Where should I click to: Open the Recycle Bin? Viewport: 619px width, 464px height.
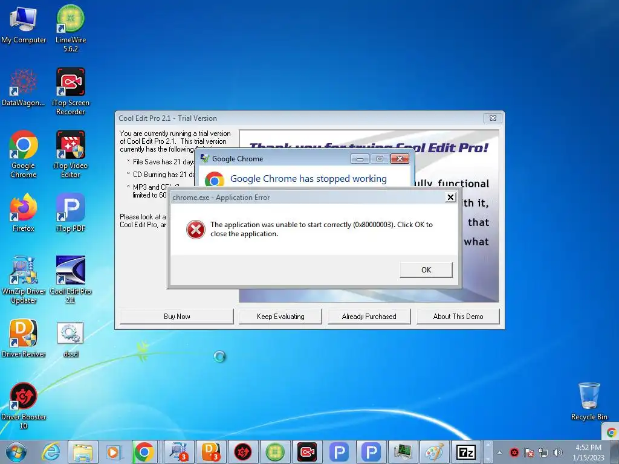(x=589, y=401)
